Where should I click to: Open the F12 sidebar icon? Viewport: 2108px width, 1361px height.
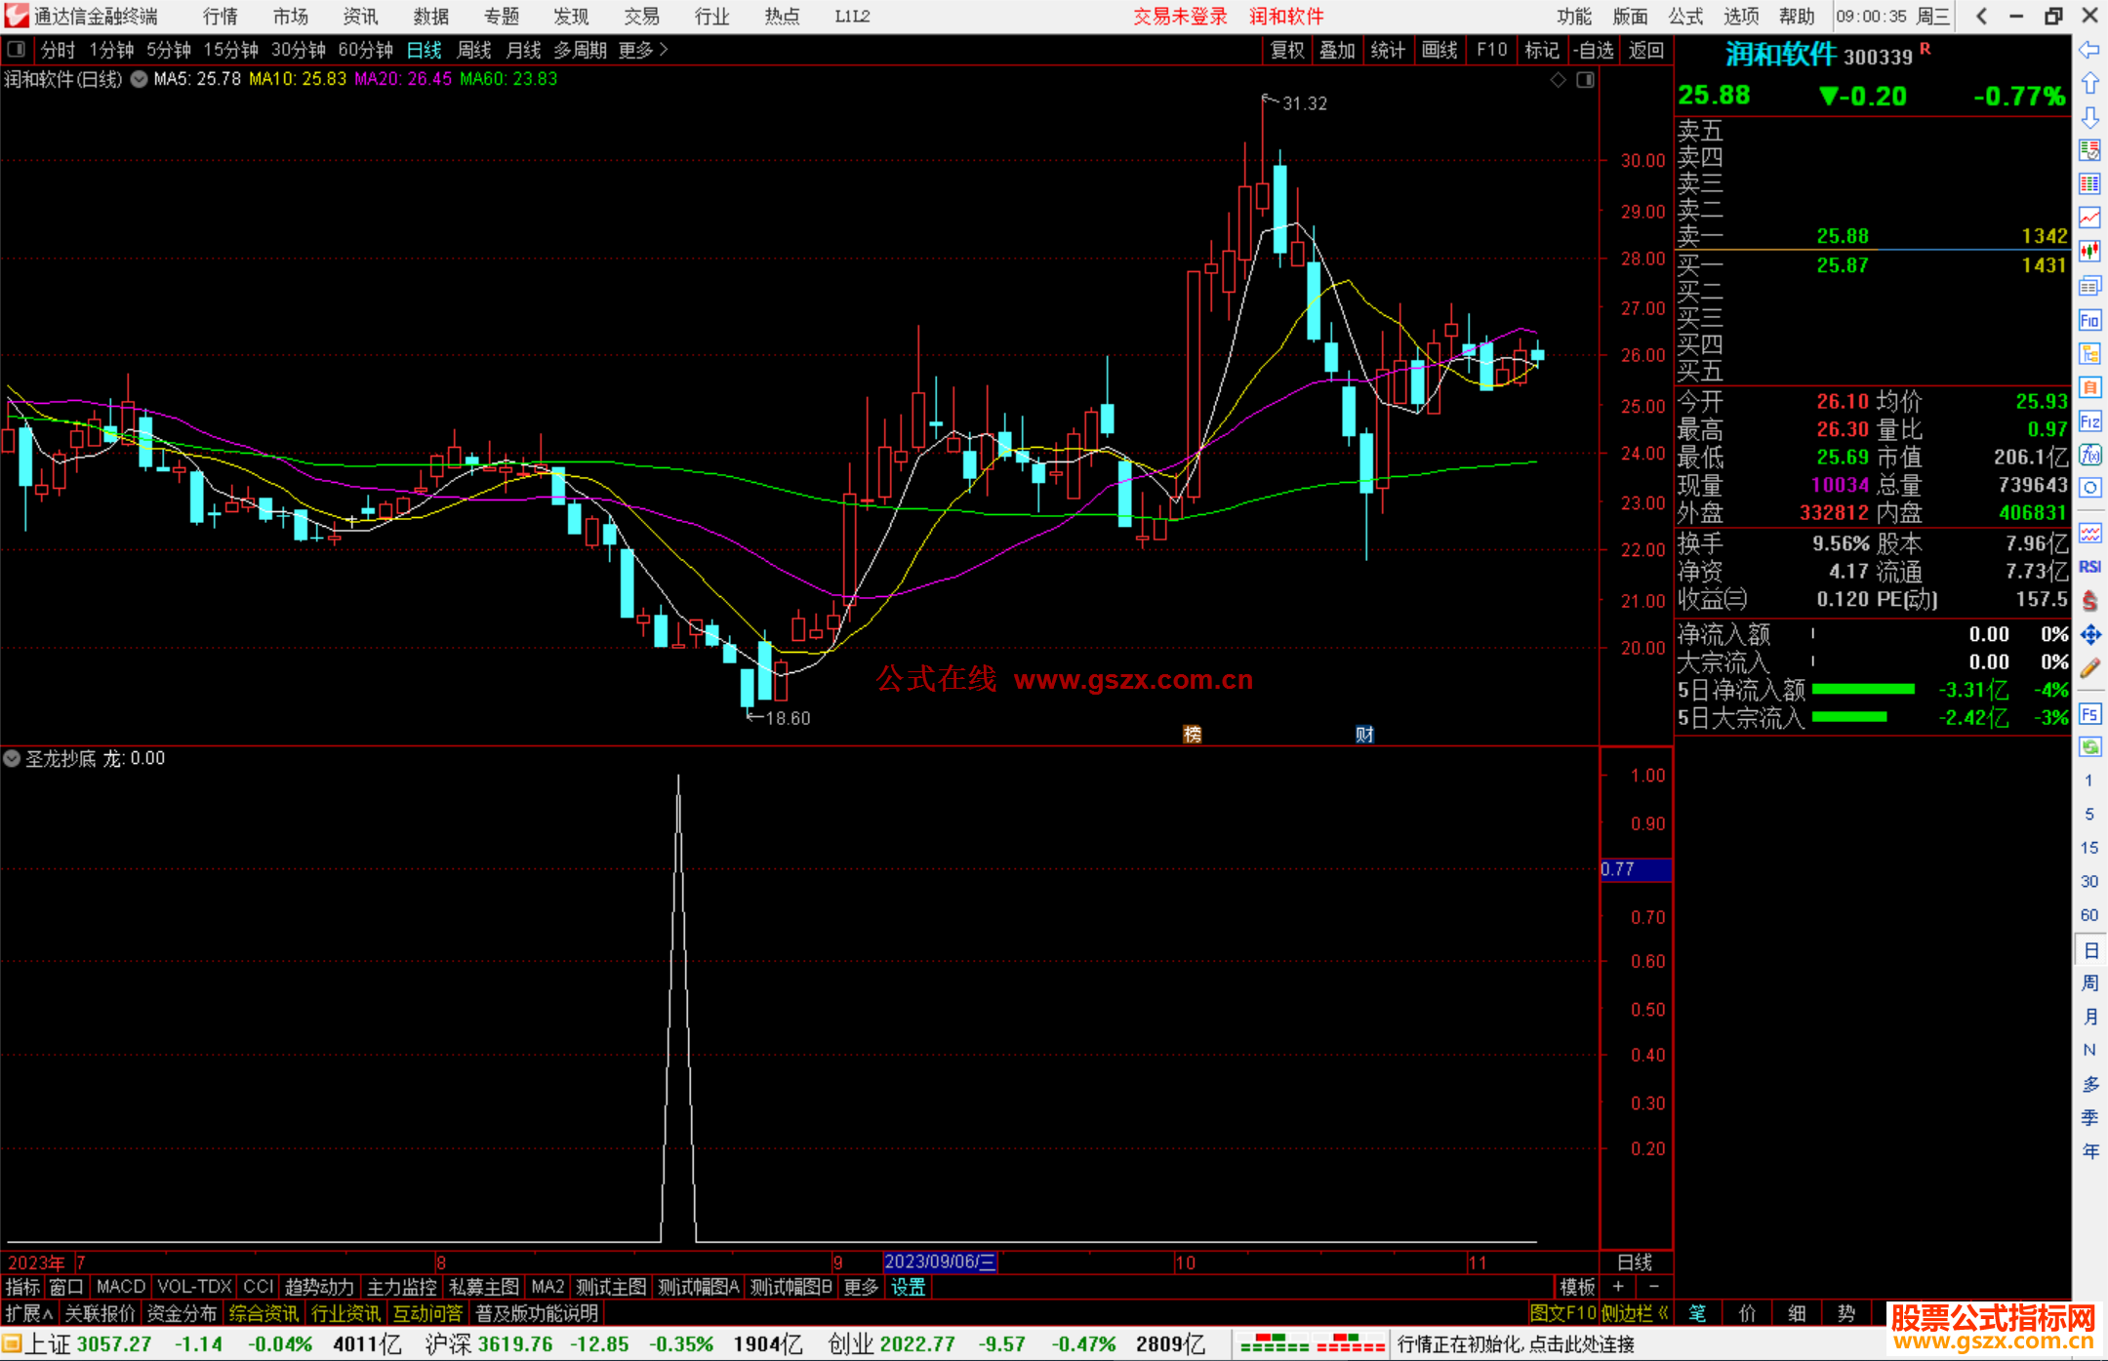pyautogui.click(x=2089, y=421)
